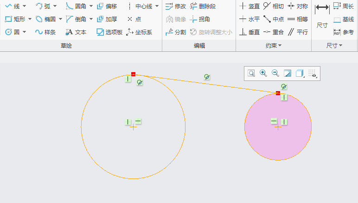
Task: Select the 参考 (Reference) dimension tool
Action: click(x=343, y=32)
